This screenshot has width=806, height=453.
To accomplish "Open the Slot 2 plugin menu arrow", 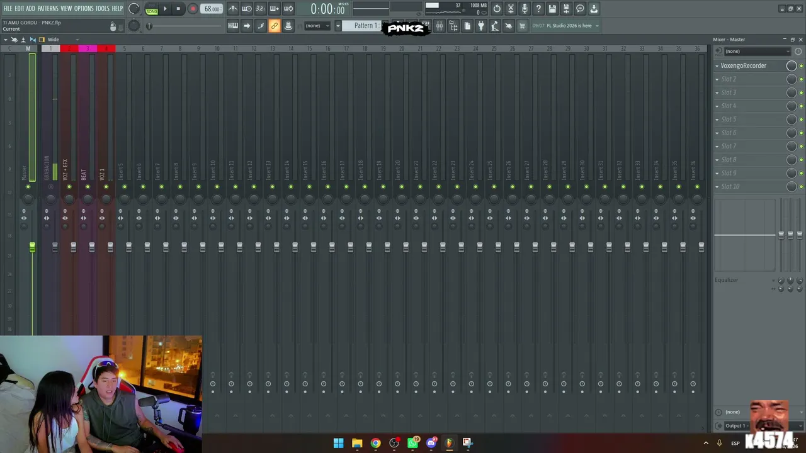I will click(x=717, y=79).
